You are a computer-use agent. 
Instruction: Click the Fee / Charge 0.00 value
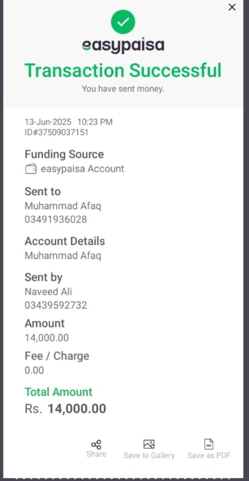34,370
